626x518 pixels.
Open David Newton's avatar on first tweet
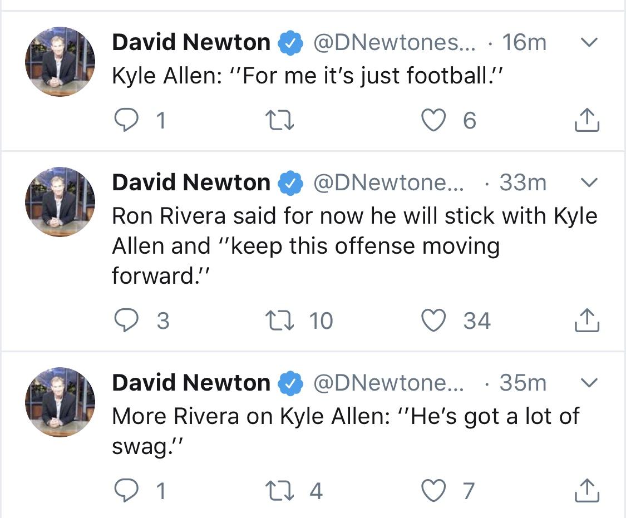pos(60,61)
